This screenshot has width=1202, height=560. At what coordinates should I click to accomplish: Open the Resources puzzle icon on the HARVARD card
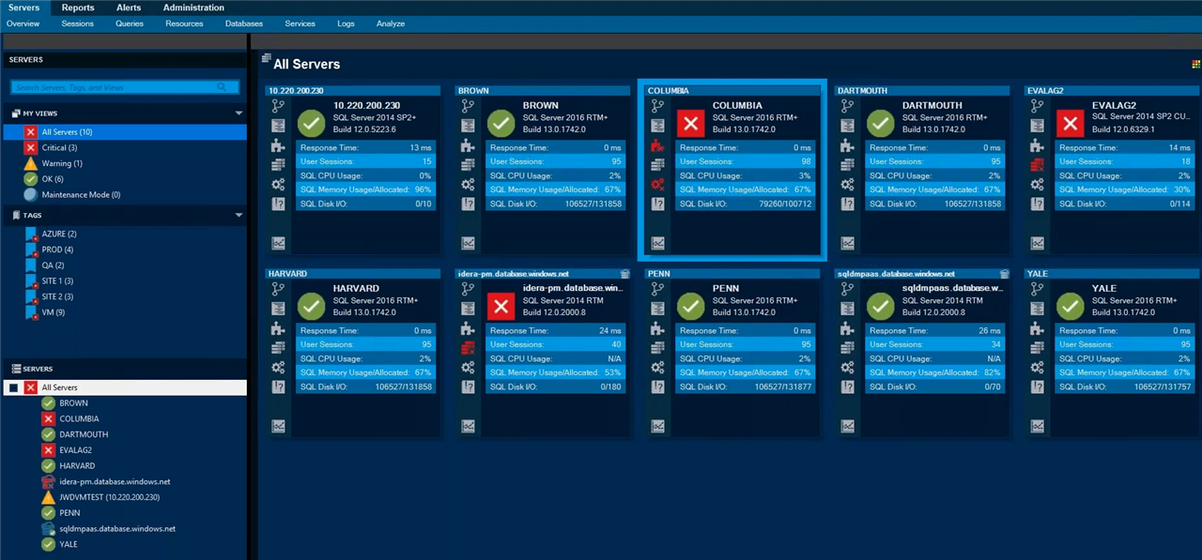pos(277,328)
